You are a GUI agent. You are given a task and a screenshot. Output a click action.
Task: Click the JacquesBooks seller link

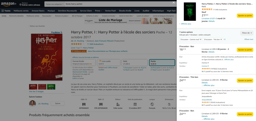click(x=207, y=100)
